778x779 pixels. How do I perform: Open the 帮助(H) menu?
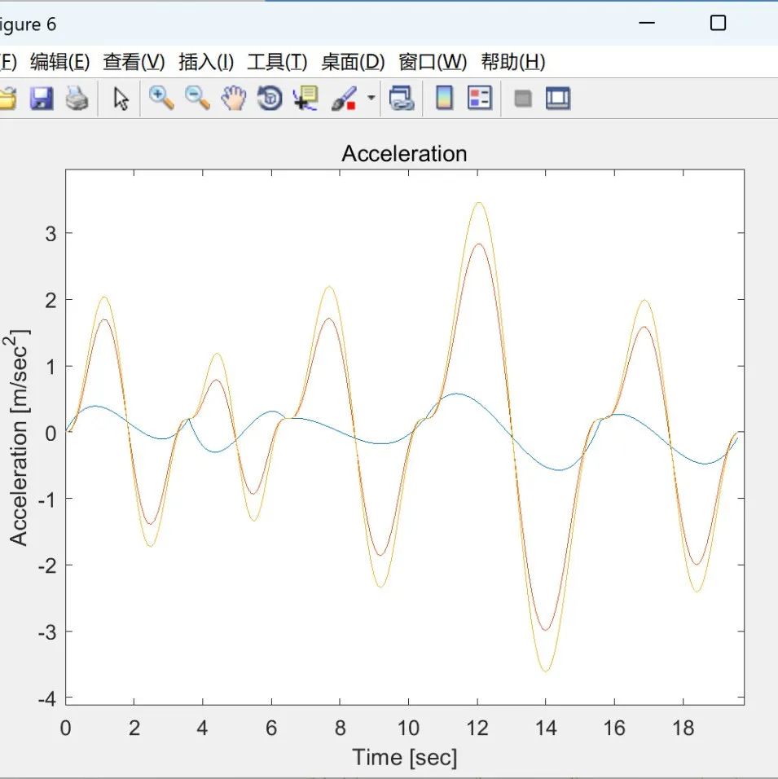(513, 62)
